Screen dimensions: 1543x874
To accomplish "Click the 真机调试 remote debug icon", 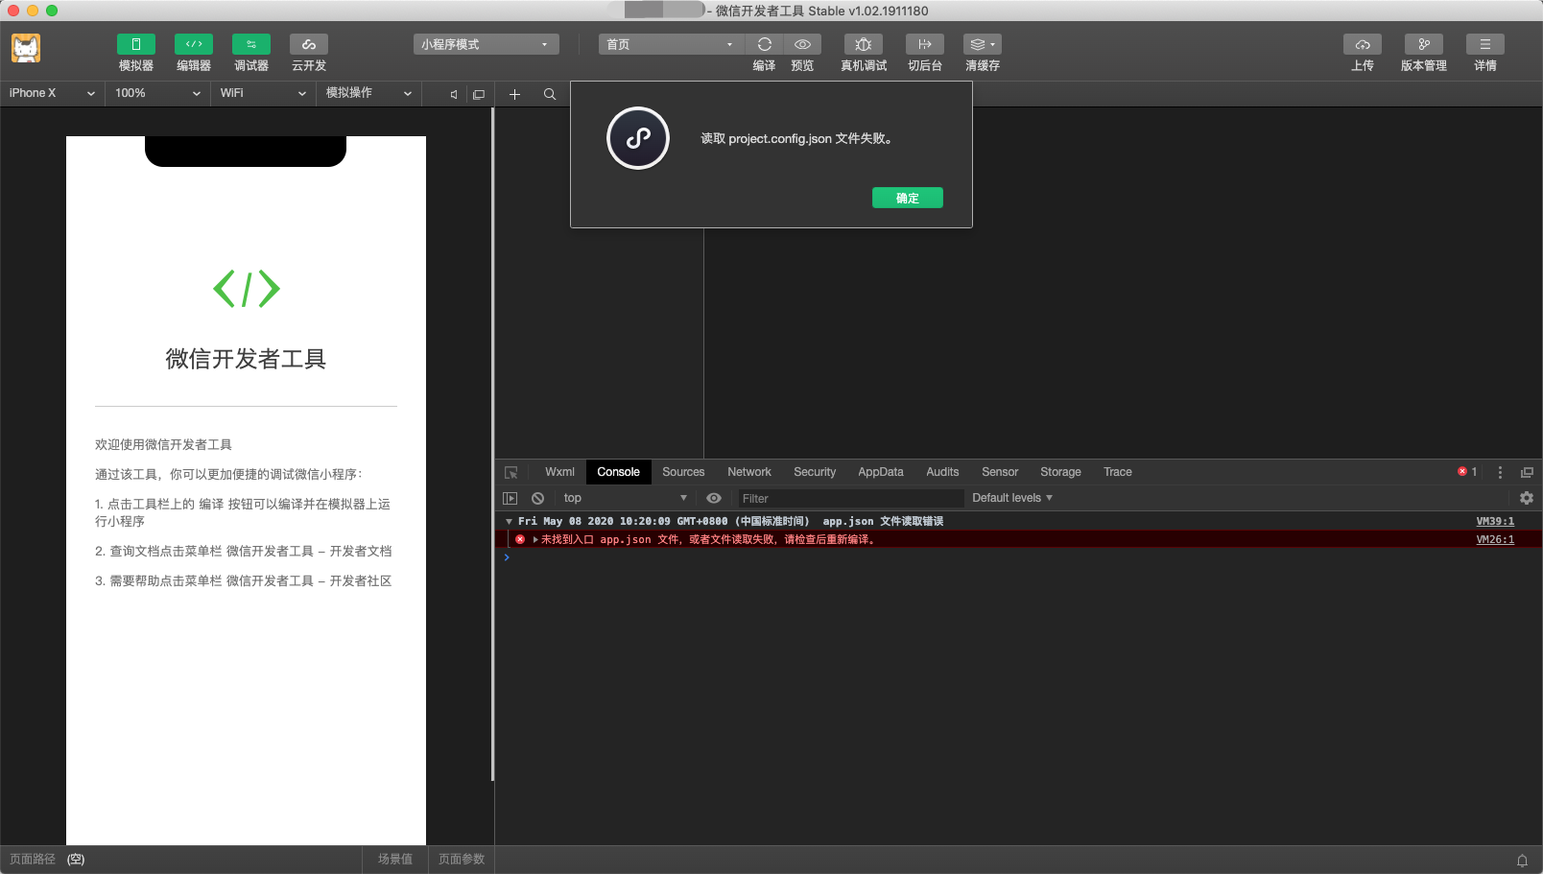I will pyautogui.click(x=864, y=44).
